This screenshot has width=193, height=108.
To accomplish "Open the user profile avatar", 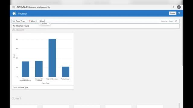I will coord(179,7).
